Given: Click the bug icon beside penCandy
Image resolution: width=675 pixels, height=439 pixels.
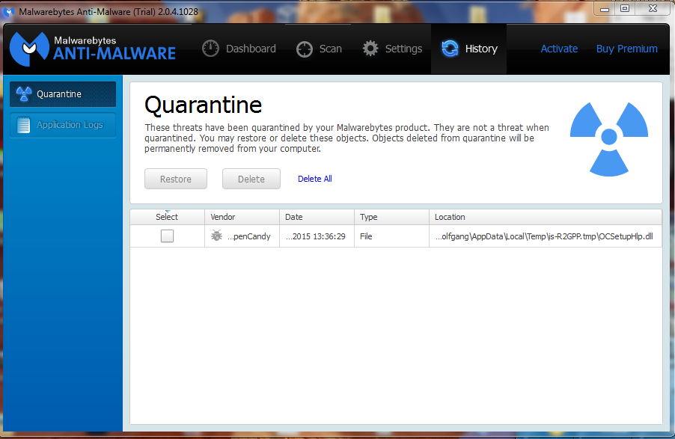Looking at the screenshot, I should point(216,236).
